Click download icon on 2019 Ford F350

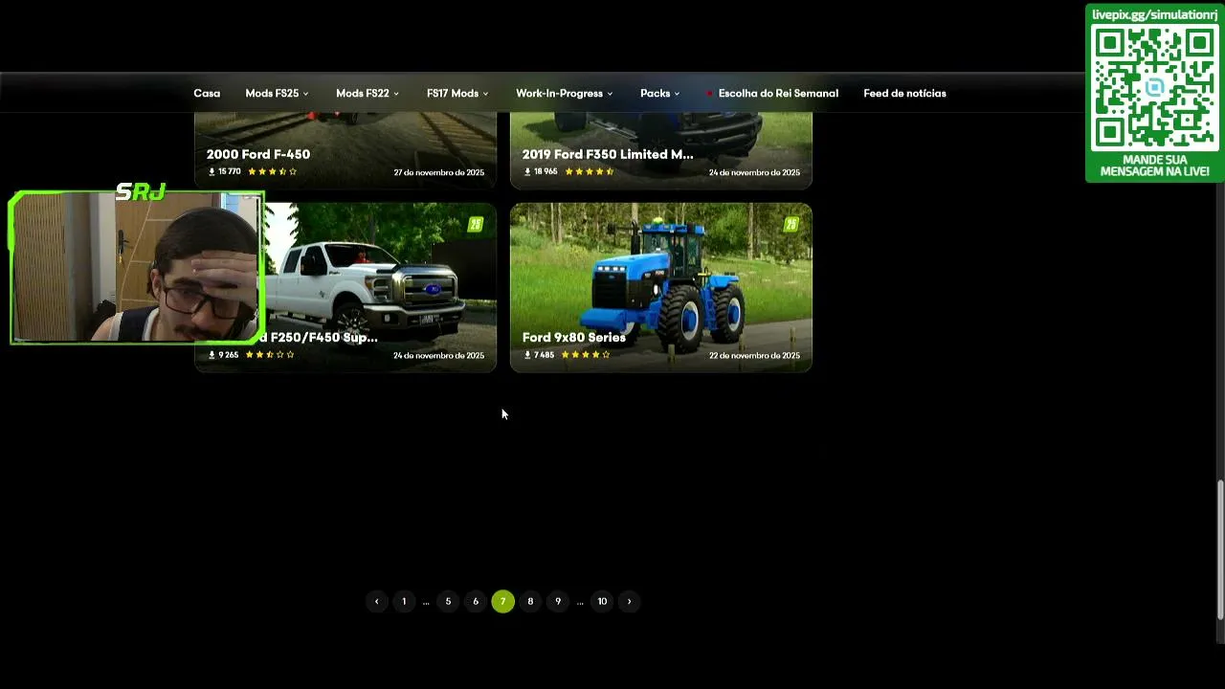[x=527, y=172]
